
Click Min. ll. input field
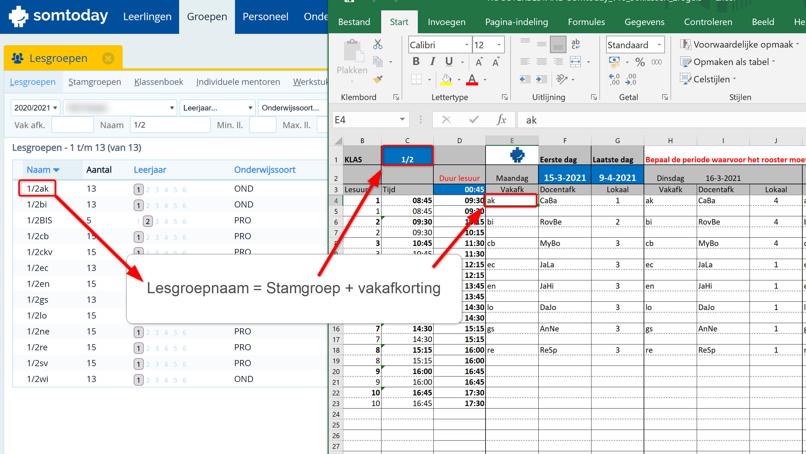[x=262, y=124]
